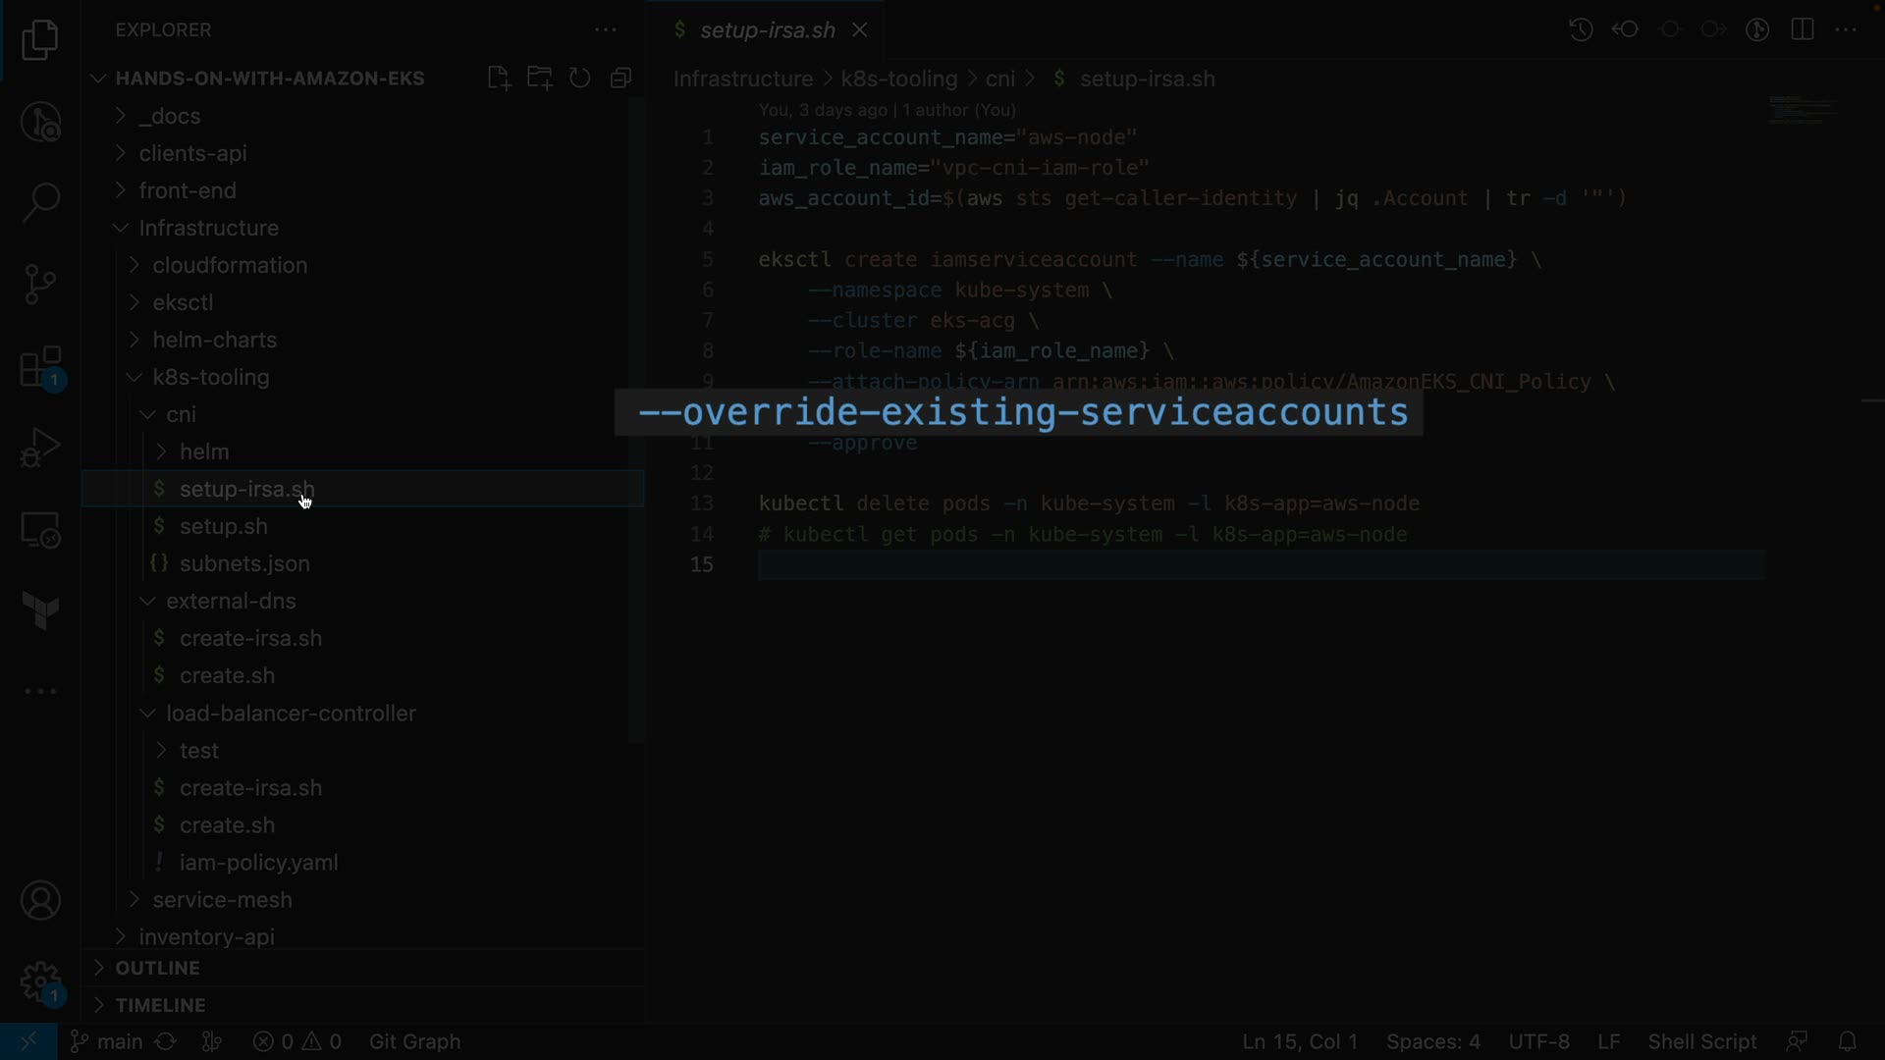Open the Search view in activity bar
Screen dimensions: 1885x1060
tap(40, 203)
